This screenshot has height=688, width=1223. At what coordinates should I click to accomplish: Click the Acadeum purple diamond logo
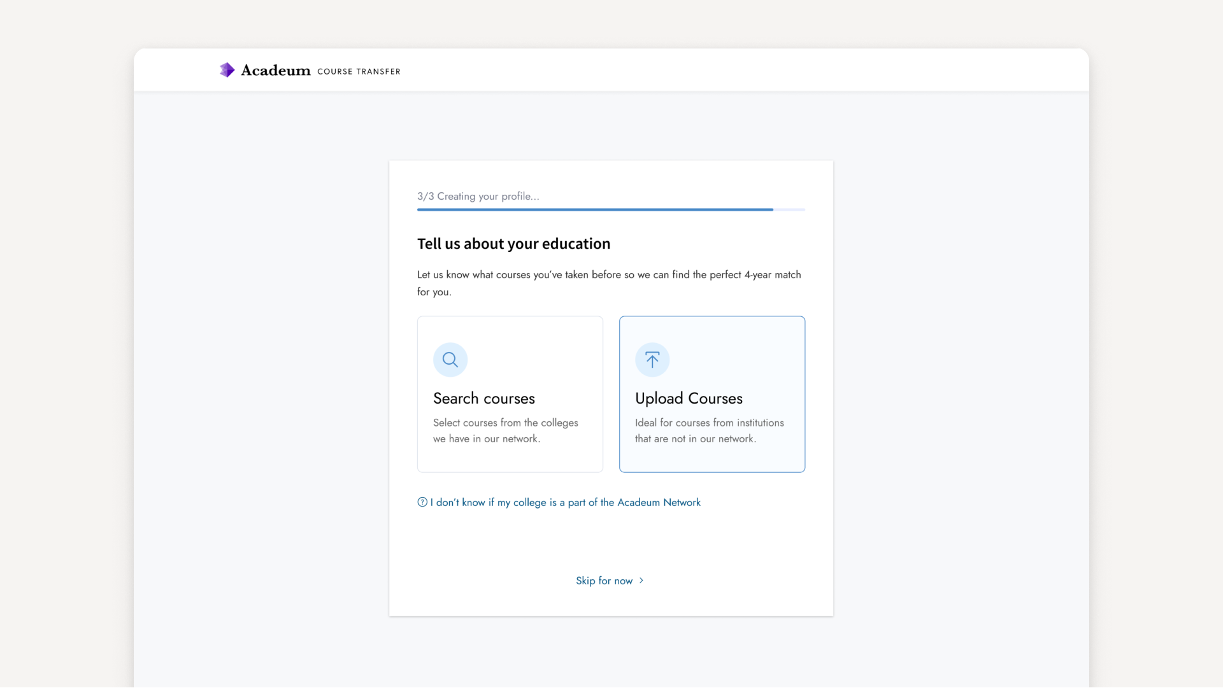[227, 70]
